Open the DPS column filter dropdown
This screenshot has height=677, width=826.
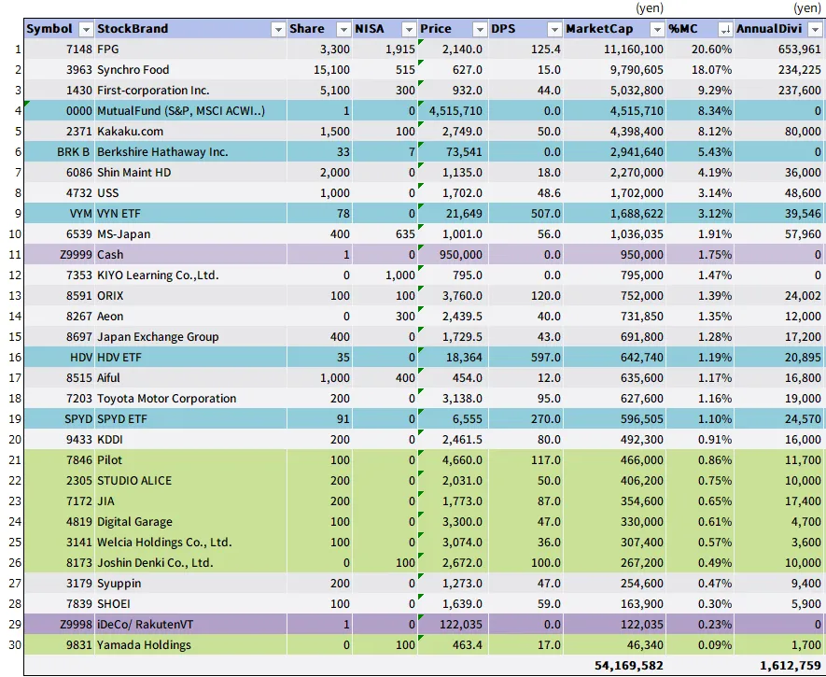pyautogui.click(x=553, y=29)
